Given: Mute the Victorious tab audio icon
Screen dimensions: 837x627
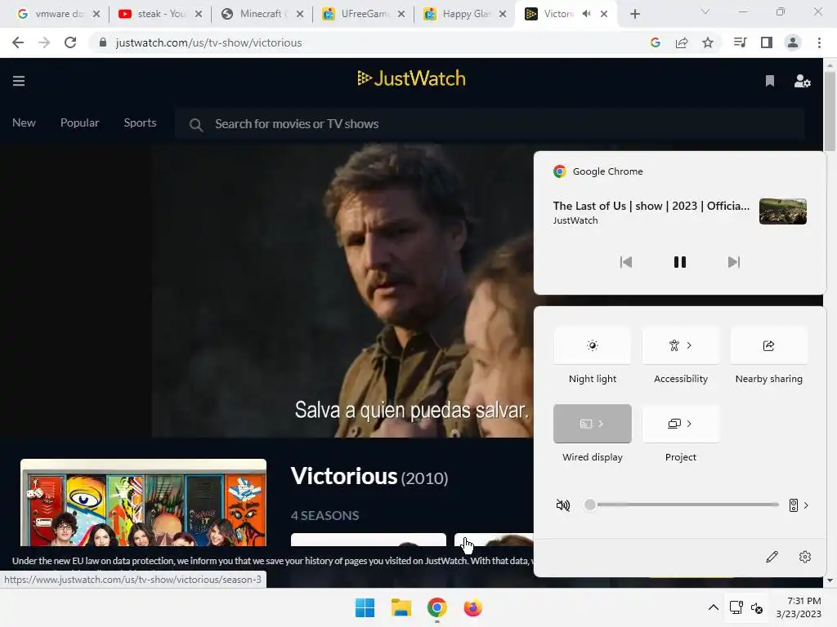Looking at the screenshot, I should [587, 14].
